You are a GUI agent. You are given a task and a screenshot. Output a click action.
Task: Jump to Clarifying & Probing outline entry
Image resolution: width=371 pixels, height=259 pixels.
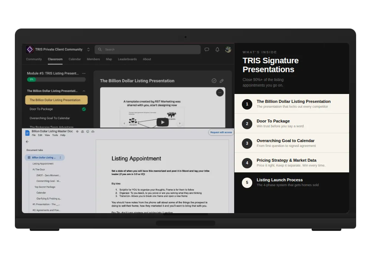(49, 199)
